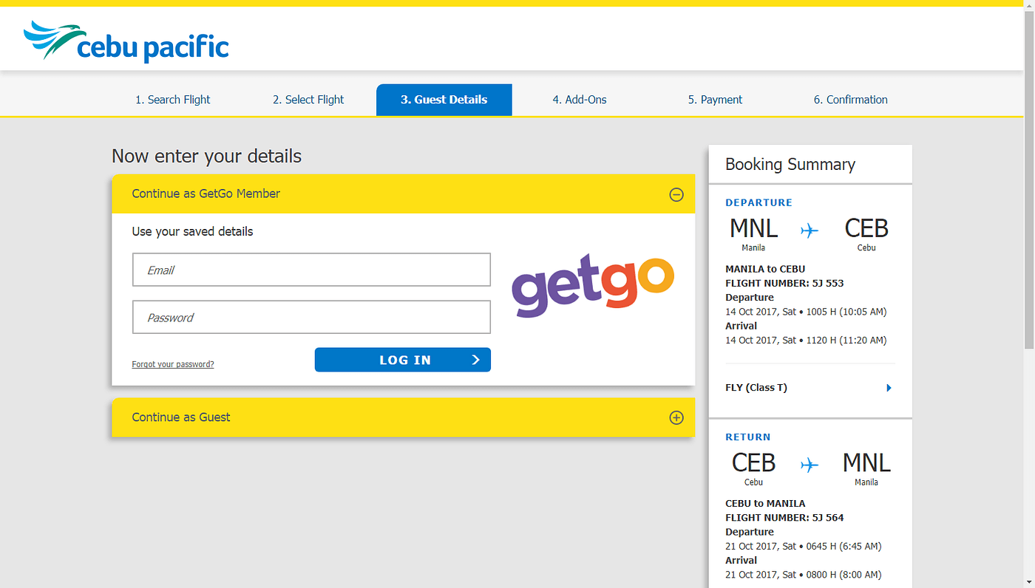The height and width of the screenshot is (588, 1035).
Task: Click the FLIGHT NUMBER: 5J 553 text
Action: [x=784, y=283]
